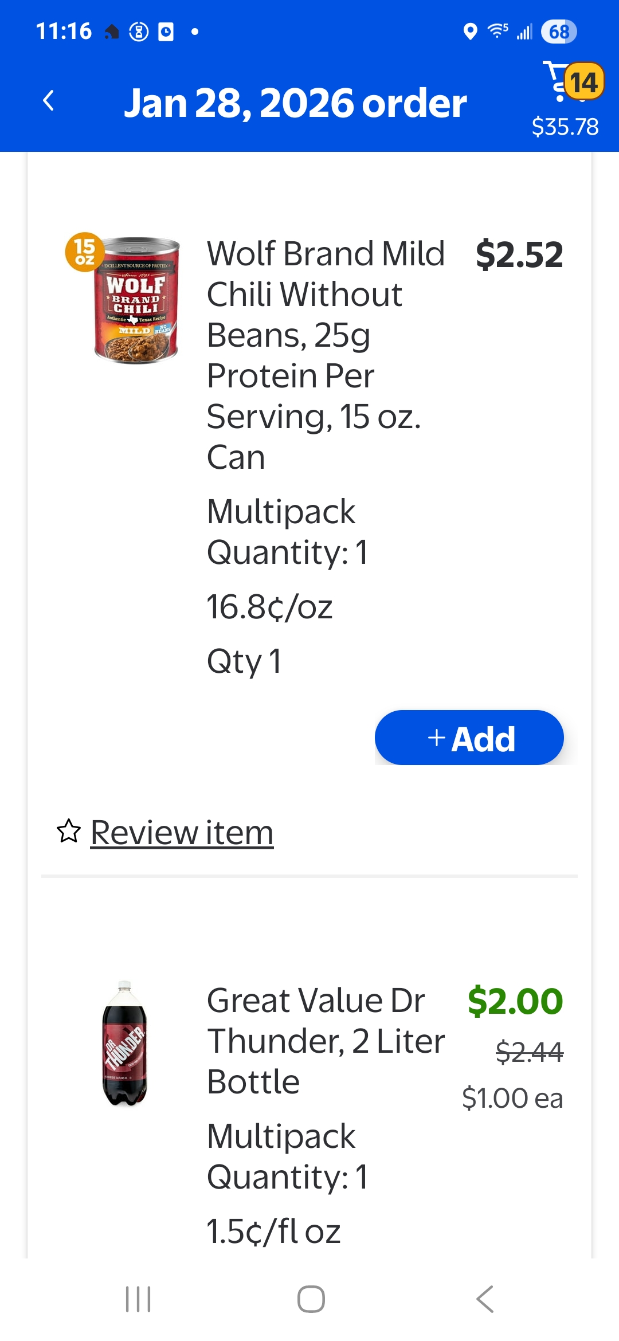This screenshot has width=619, height=1341.
Task: Tap the Great Value Dr Thunder product title
Action: (x=325, y=1041)
